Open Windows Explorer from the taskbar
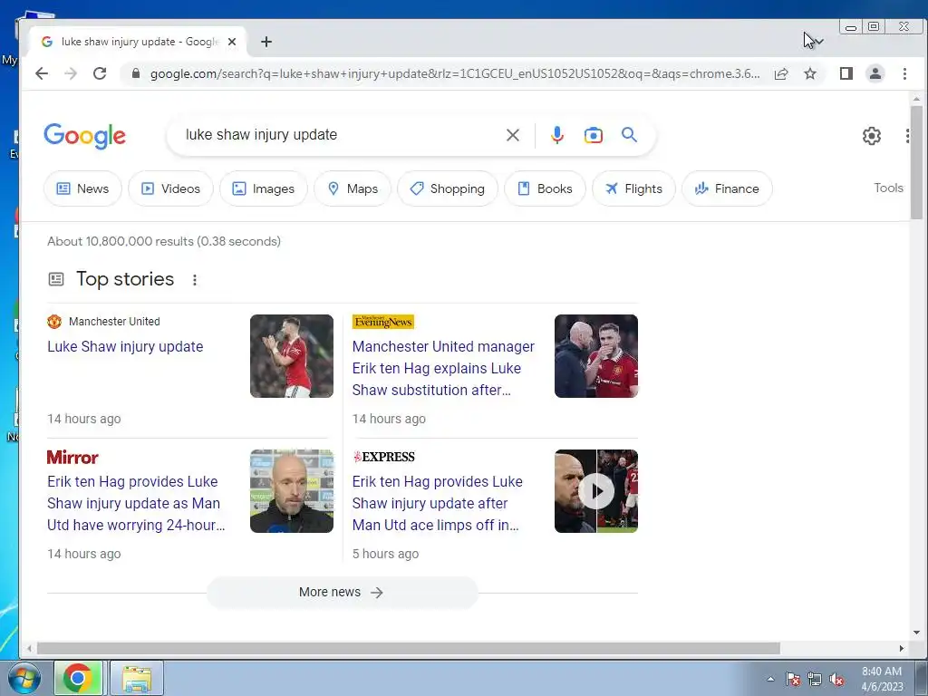 (137, 678)
